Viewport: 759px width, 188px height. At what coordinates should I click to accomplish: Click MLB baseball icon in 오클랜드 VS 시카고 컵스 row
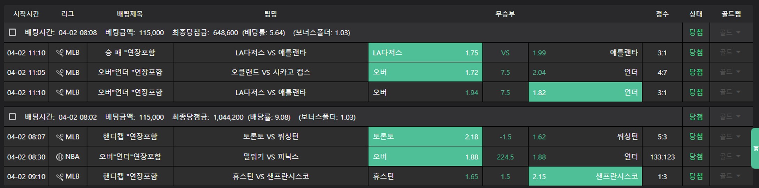coord(60,73)
